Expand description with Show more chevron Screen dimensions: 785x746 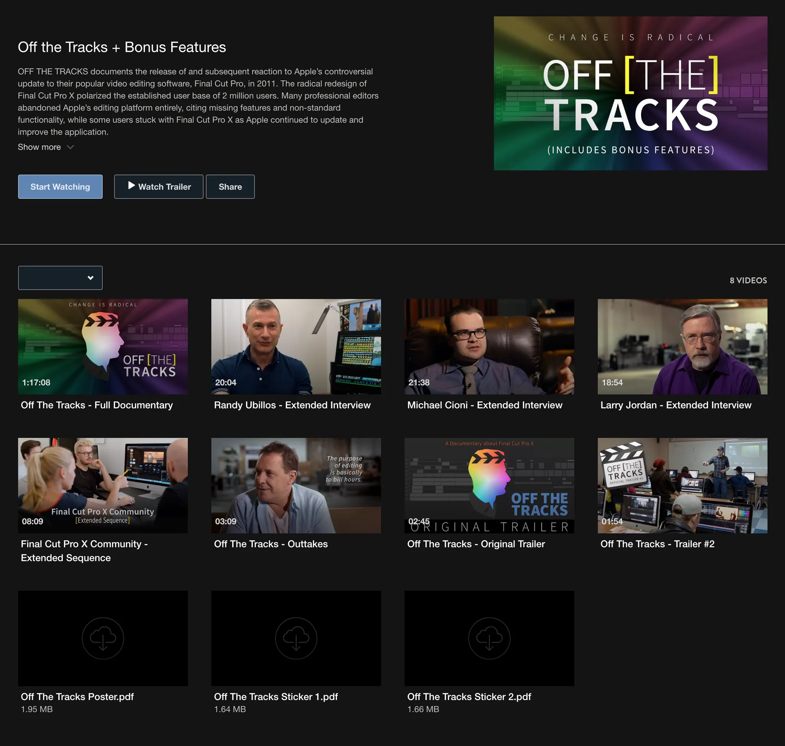click(71, 147)
